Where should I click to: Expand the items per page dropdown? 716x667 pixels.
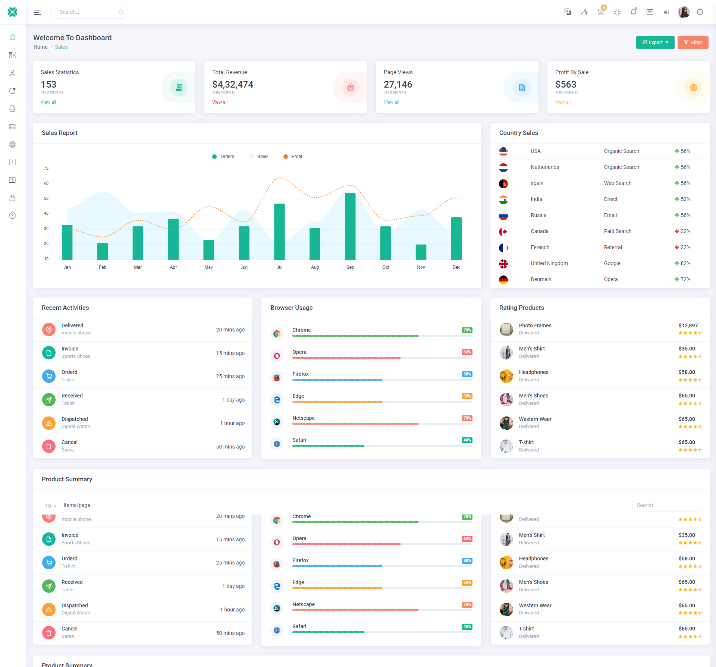tap(51, 506)
